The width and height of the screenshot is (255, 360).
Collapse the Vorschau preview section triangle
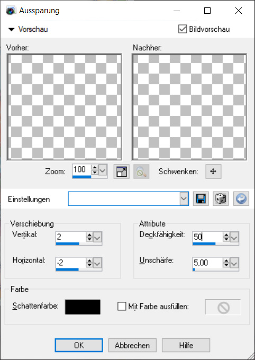click(11, 30)
